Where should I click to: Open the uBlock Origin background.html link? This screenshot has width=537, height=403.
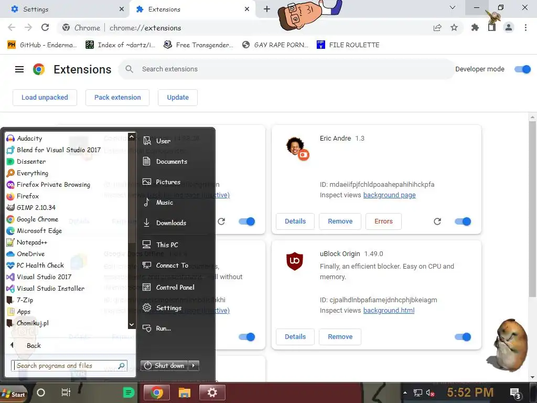pos(389,311)
